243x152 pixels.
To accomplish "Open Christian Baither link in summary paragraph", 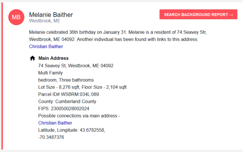I will (46, 46).
